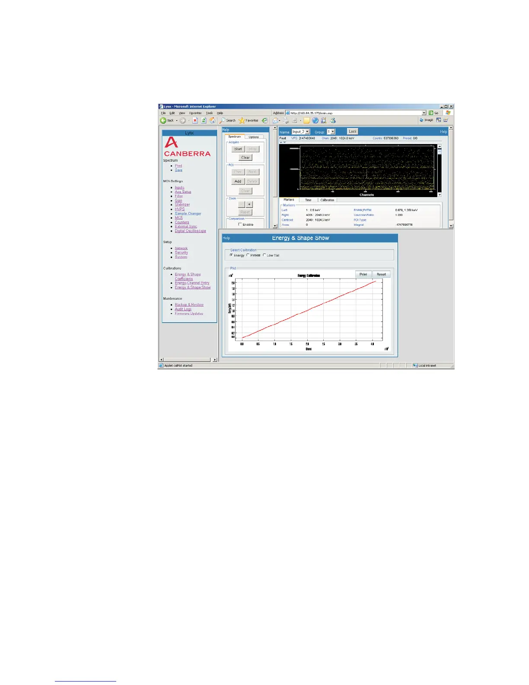Click the red X Stop loading icon
Viewport: 529px width, 685px height.
click(195, 121)
